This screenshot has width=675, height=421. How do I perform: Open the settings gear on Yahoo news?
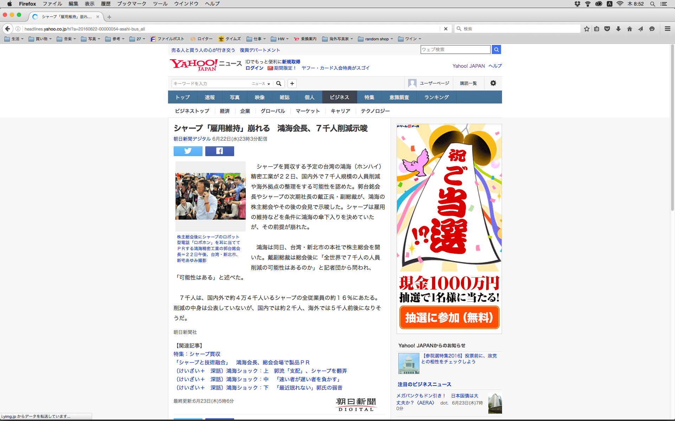(x=493, y=83)
